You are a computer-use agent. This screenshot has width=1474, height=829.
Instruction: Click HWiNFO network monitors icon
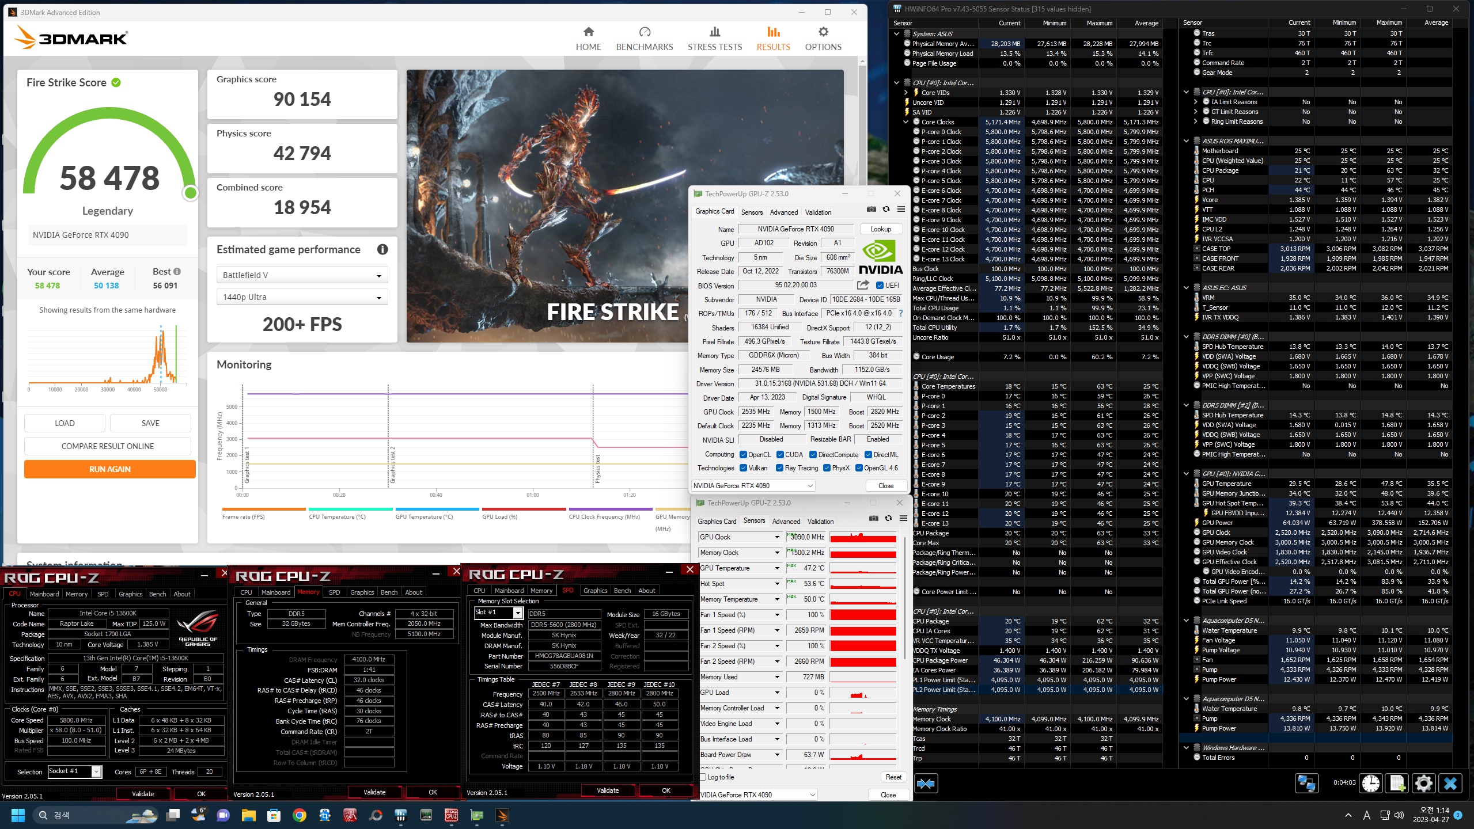1306,784
